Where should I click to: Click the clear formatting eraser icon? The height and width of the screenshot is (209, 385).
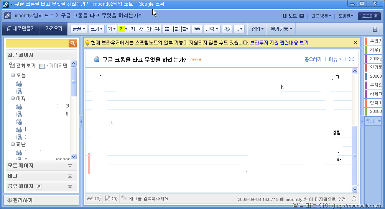click(x=227, y=29)
